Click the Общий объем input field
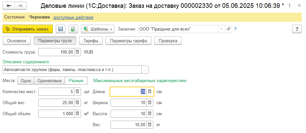306x133 pixels. pos(56,114)
